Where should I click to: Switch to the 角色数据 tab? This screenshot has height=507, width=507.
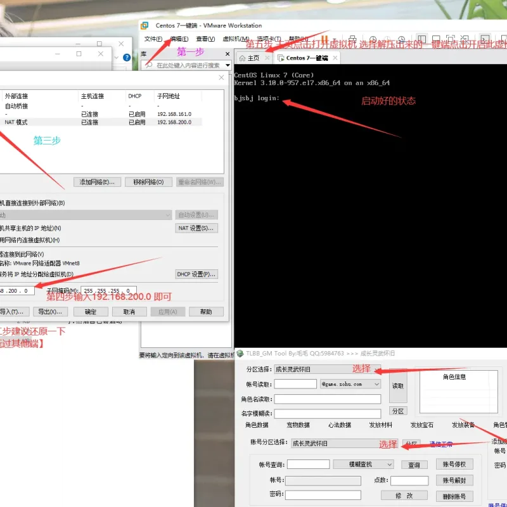pos(257,425)
